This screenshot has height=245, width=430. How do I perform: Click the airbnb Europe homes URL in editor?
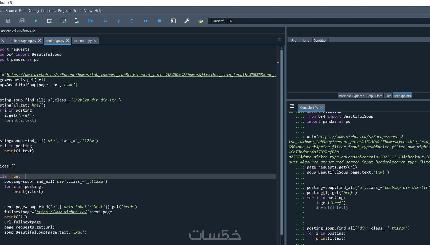141,75
